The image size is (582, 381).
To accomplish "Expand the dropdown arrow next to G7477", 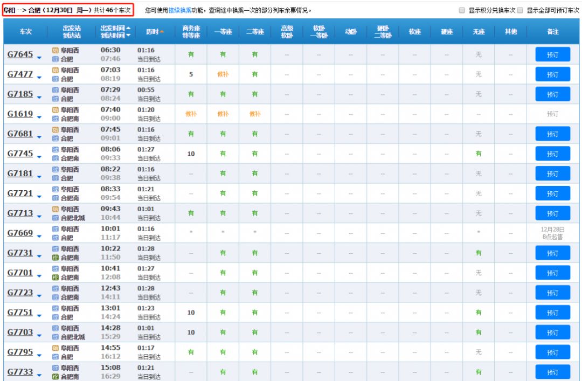I will 39,77.
